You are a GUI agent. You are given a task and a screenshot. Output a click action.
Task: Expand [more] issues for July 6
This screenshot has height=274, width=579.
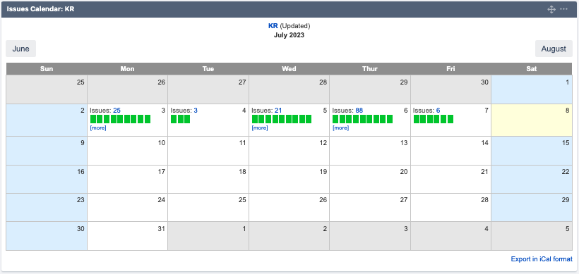(x=340, y=127)
